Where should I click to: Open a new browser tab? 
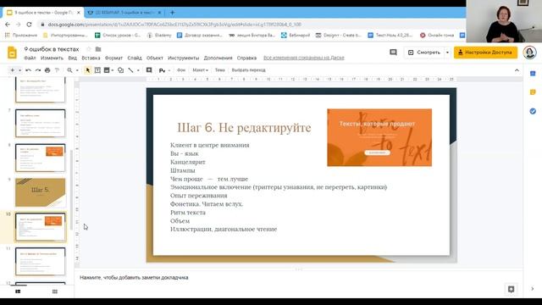coord(172,13)
